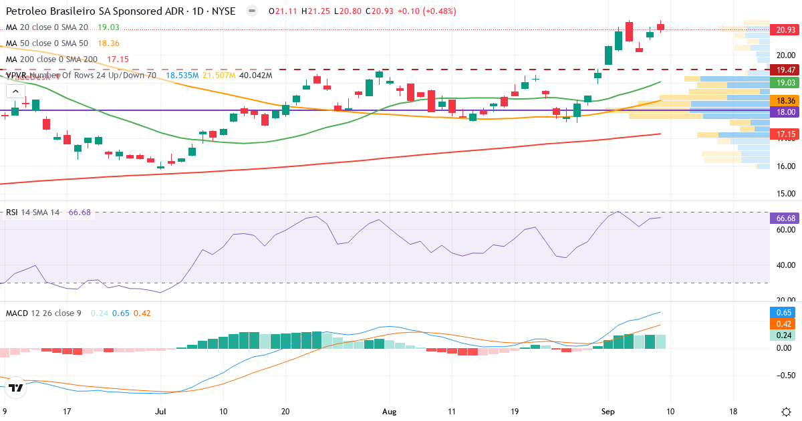802x421 pixels.
Task: Click the 17 date label on time axis
Action: point(66,412)
